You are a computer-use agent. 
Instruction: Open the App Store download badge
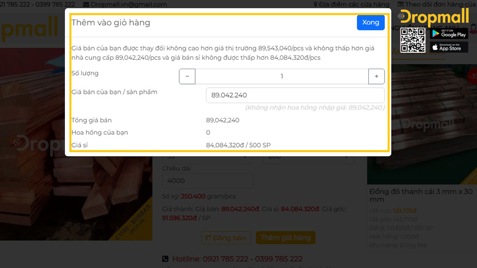pyautogui.click(x=449, y=48)
